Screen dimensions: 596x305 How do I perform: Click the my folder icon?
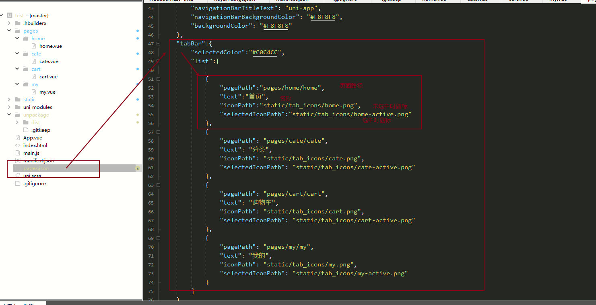pyautogui.click(x=26, y=84)
